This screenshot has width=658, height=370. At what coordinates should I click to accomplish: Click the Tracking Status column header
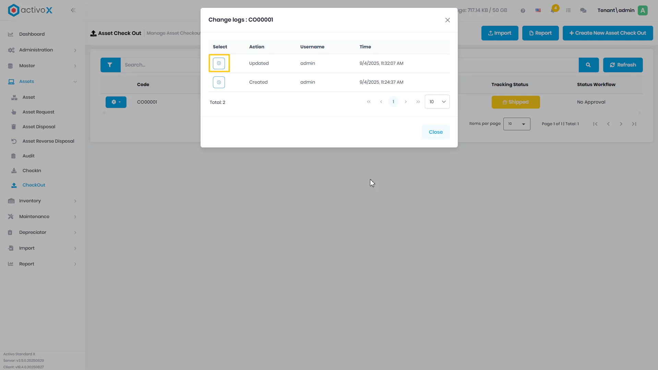point(510,85)
